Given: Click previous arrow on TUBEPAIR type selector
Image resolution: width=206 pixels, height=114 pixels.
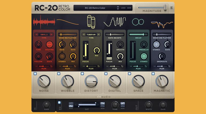Looking at the screenshot, I should (x=83, y=35).
